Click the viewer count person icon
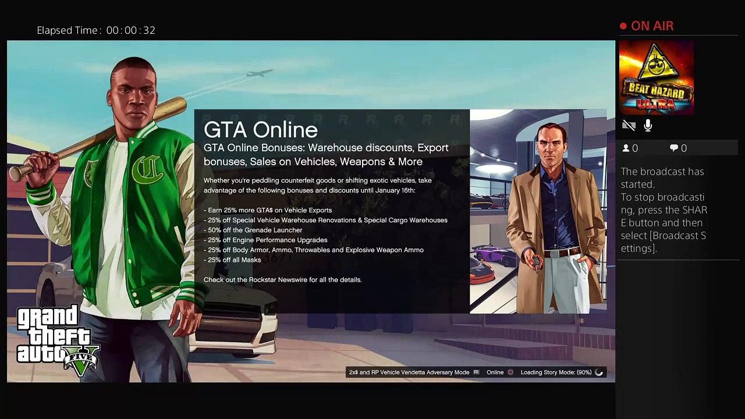Viewport: 745px width, 419px height. pos(626,148)
